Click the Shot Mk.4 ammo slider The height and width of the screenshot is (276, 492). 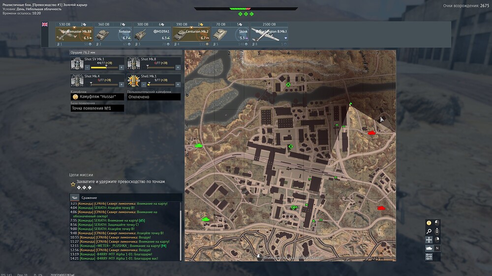coord(104,84)
